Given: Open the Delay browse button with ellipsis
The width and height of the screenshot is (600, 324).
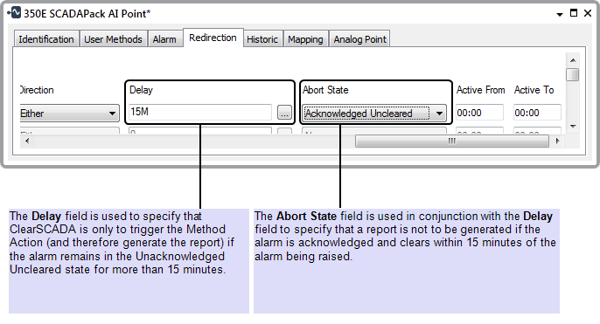Looking at the screenshot, I should (x=284, y=113).
